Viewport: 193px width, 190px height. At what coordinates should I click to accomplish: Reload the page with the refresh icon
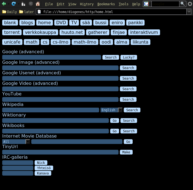point(14,4)
